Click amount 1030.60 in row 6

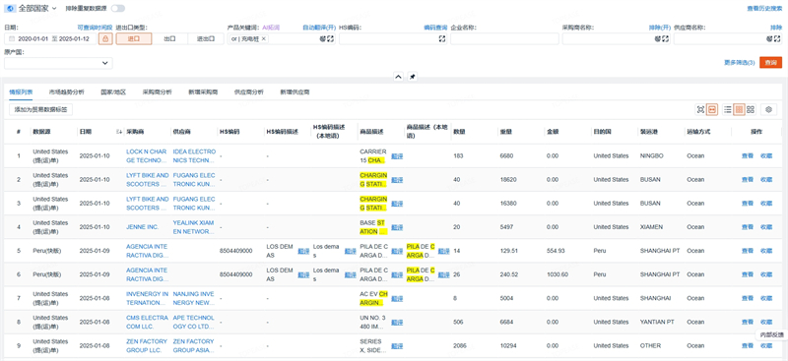point(558,274)
